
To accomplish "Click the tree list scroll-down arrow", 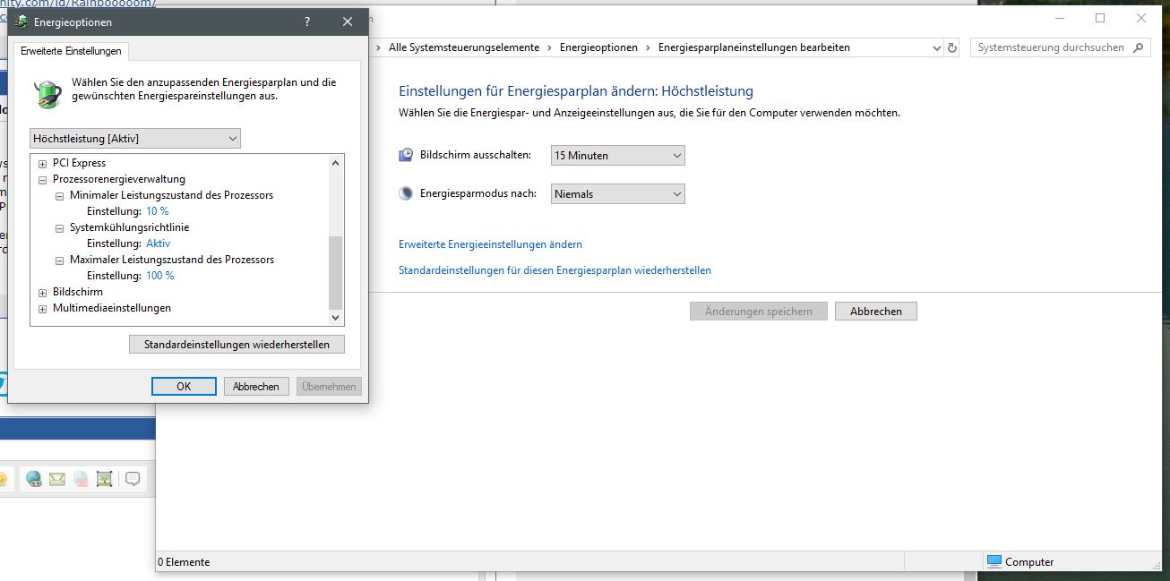I will (x=336, y=317).
